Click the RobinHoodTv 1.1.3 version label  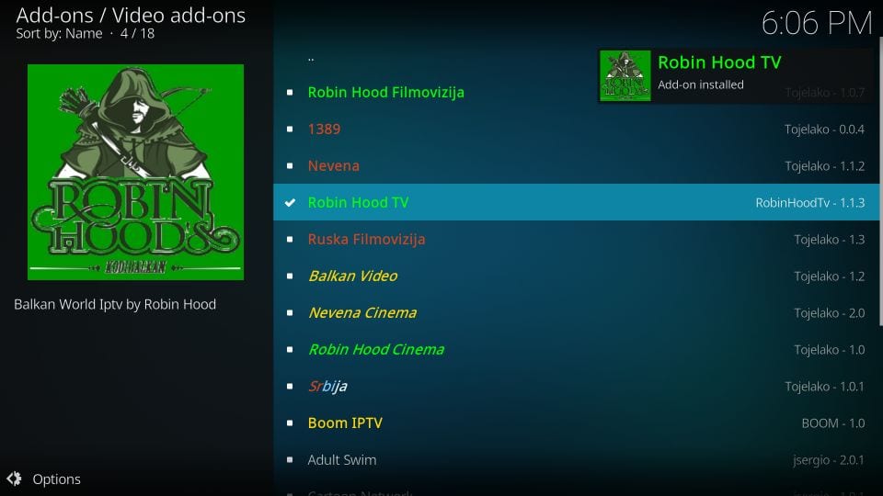(809, 202)
